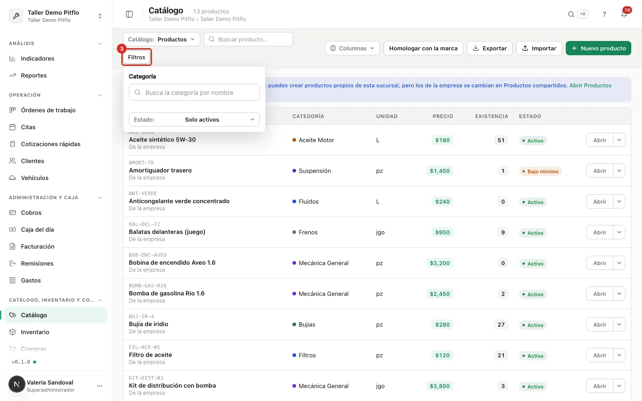Click the Vehículos car icon
The image size is (642, 401).
tap(12, 178)
